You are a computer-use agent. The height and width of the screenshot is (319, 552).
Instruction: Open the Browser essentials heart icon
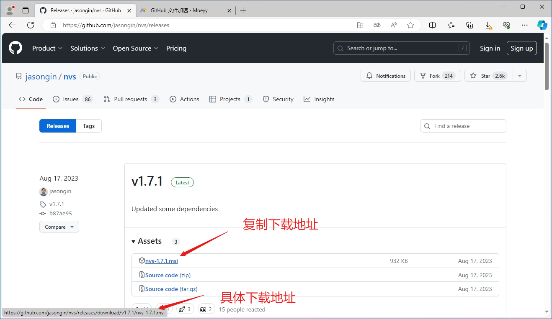[x=506, y=25]
